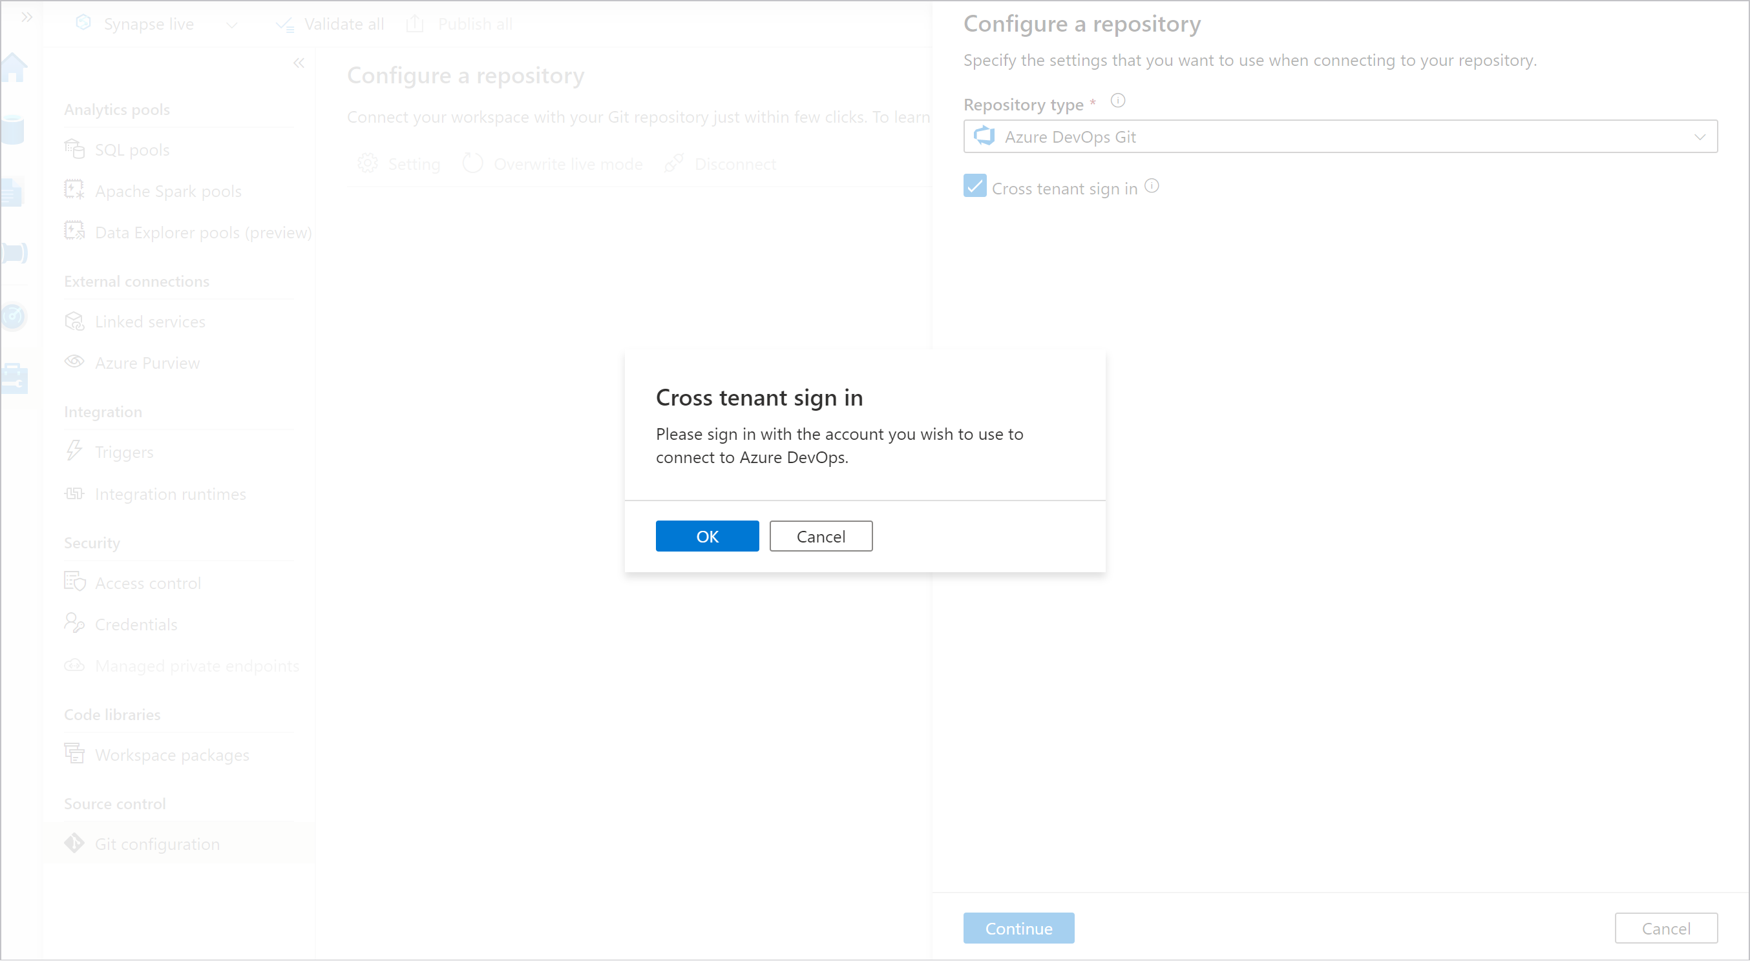1750x961 pixels.
Task: Click the Integration runtimes icon
Action: click(74, 493)
